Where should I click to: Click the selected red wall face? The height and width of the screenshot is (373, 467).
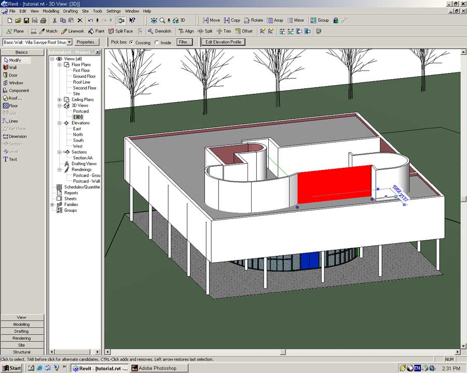[x=334, y=185]
